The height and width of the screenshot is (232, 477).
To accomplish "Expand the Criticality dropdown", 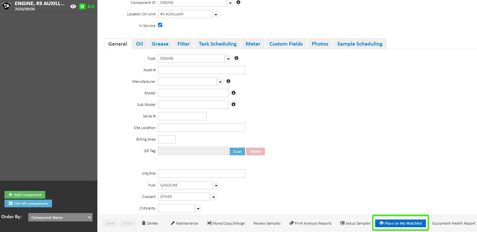I will coord(198,209).
